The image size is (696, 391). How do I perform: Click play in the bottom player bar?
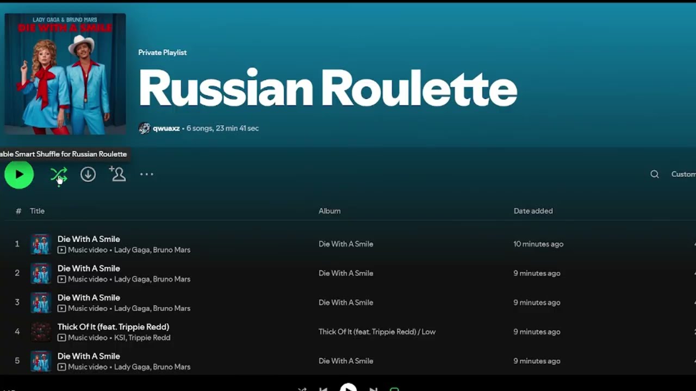348,388
